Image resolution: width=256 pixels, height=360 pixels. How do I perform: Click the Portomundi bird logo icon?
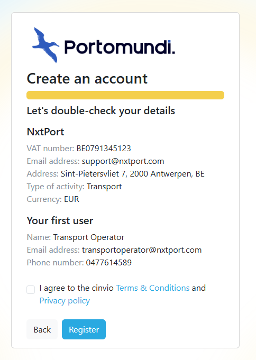pyautogui.click(x=45, y=45)
